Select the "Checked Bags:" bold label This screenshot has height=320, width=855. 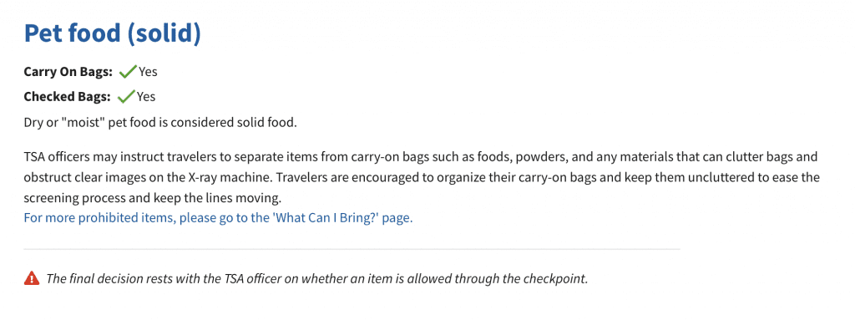pos(67,97)
